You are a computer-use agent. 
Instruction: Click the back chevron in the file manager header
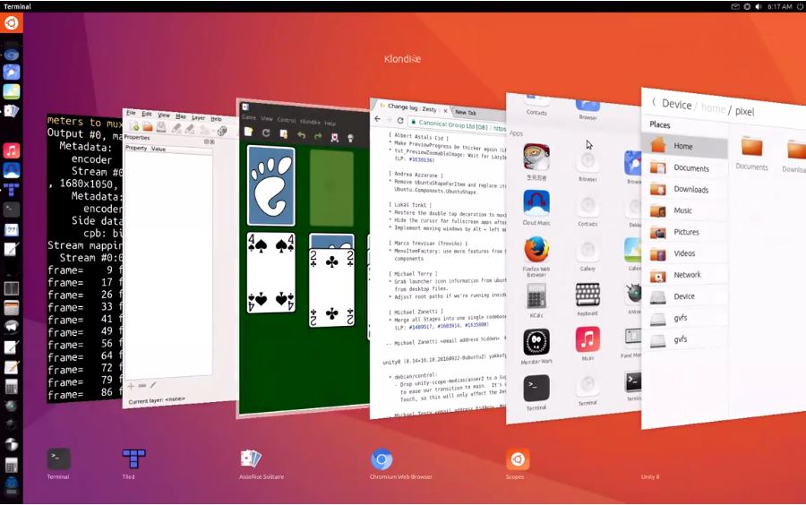click(654, 103)
